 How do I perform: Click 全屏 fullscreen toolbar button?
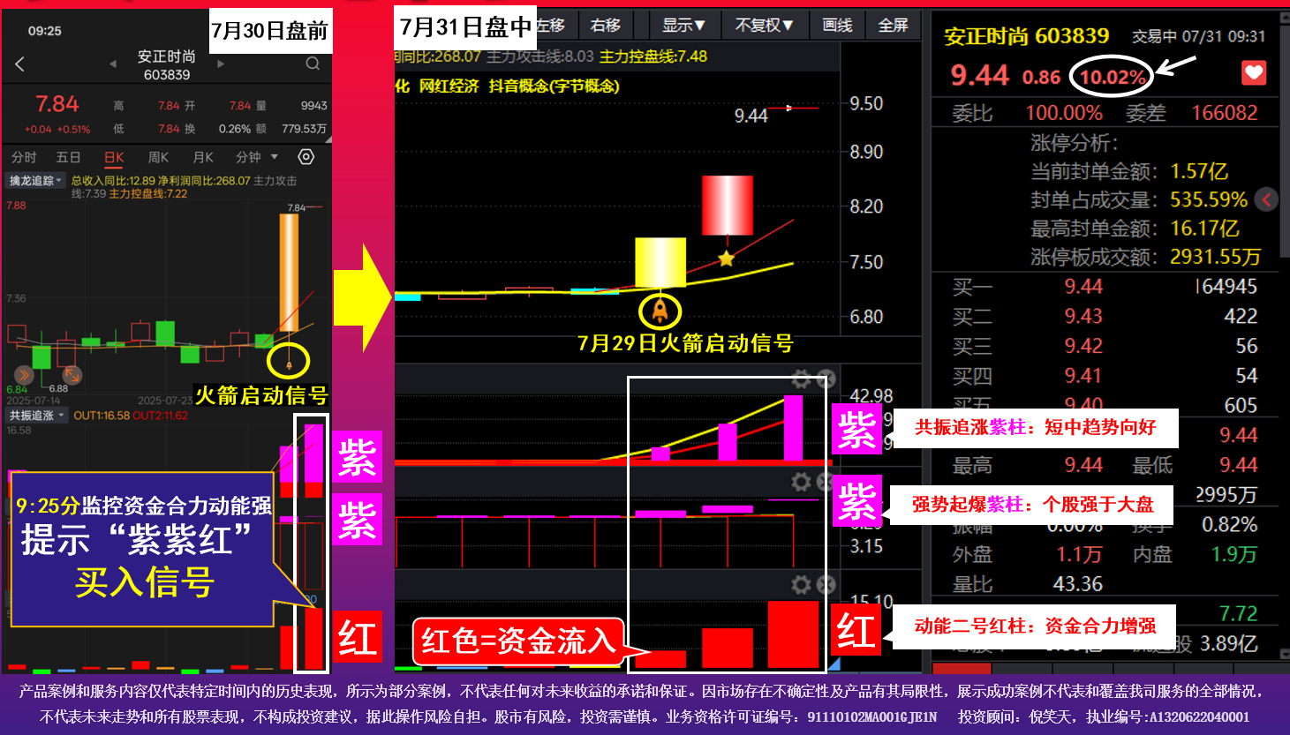(893, 25)
